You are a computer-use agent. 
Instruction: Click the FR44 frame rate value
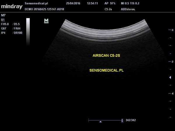[x=17, y=29]
